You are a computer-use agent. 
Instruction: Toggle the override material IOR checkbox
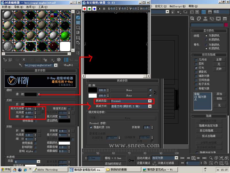point(91,127)
